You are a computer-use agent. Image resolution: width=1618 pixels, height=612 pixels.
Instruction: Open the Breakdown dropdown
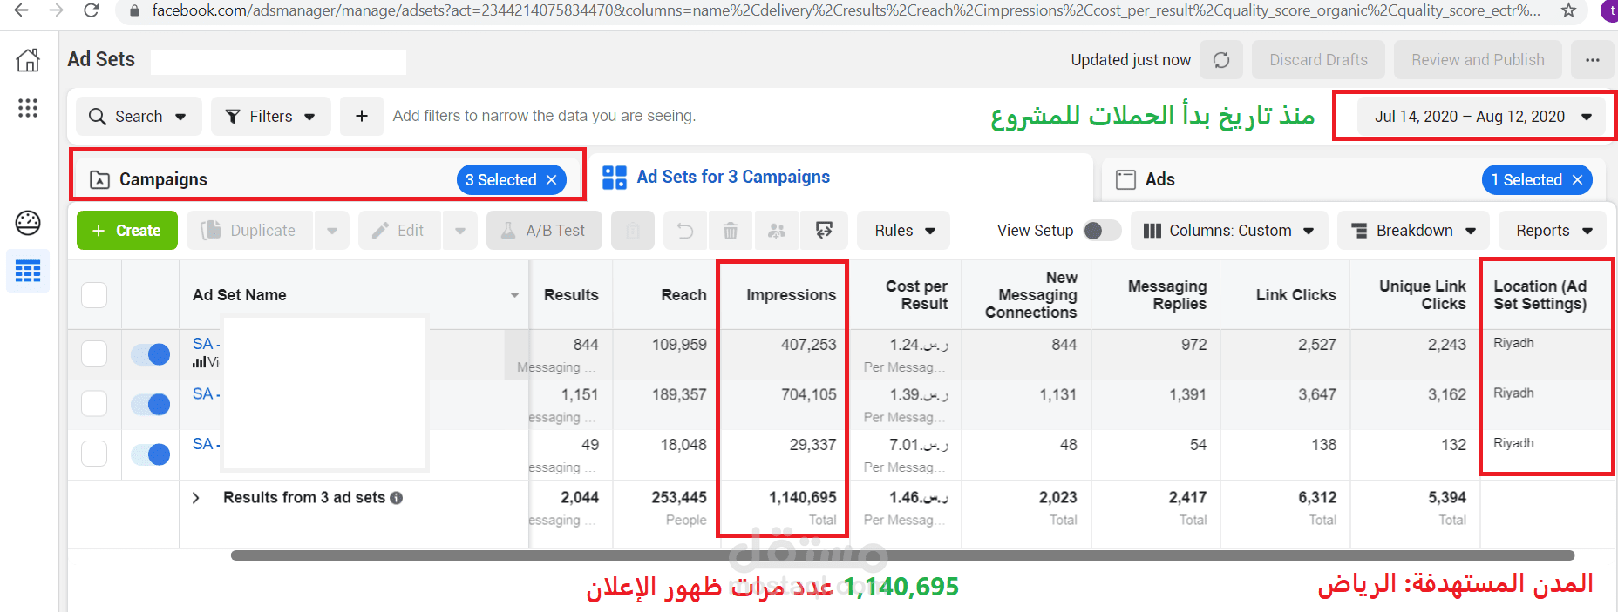[1413, 231]
